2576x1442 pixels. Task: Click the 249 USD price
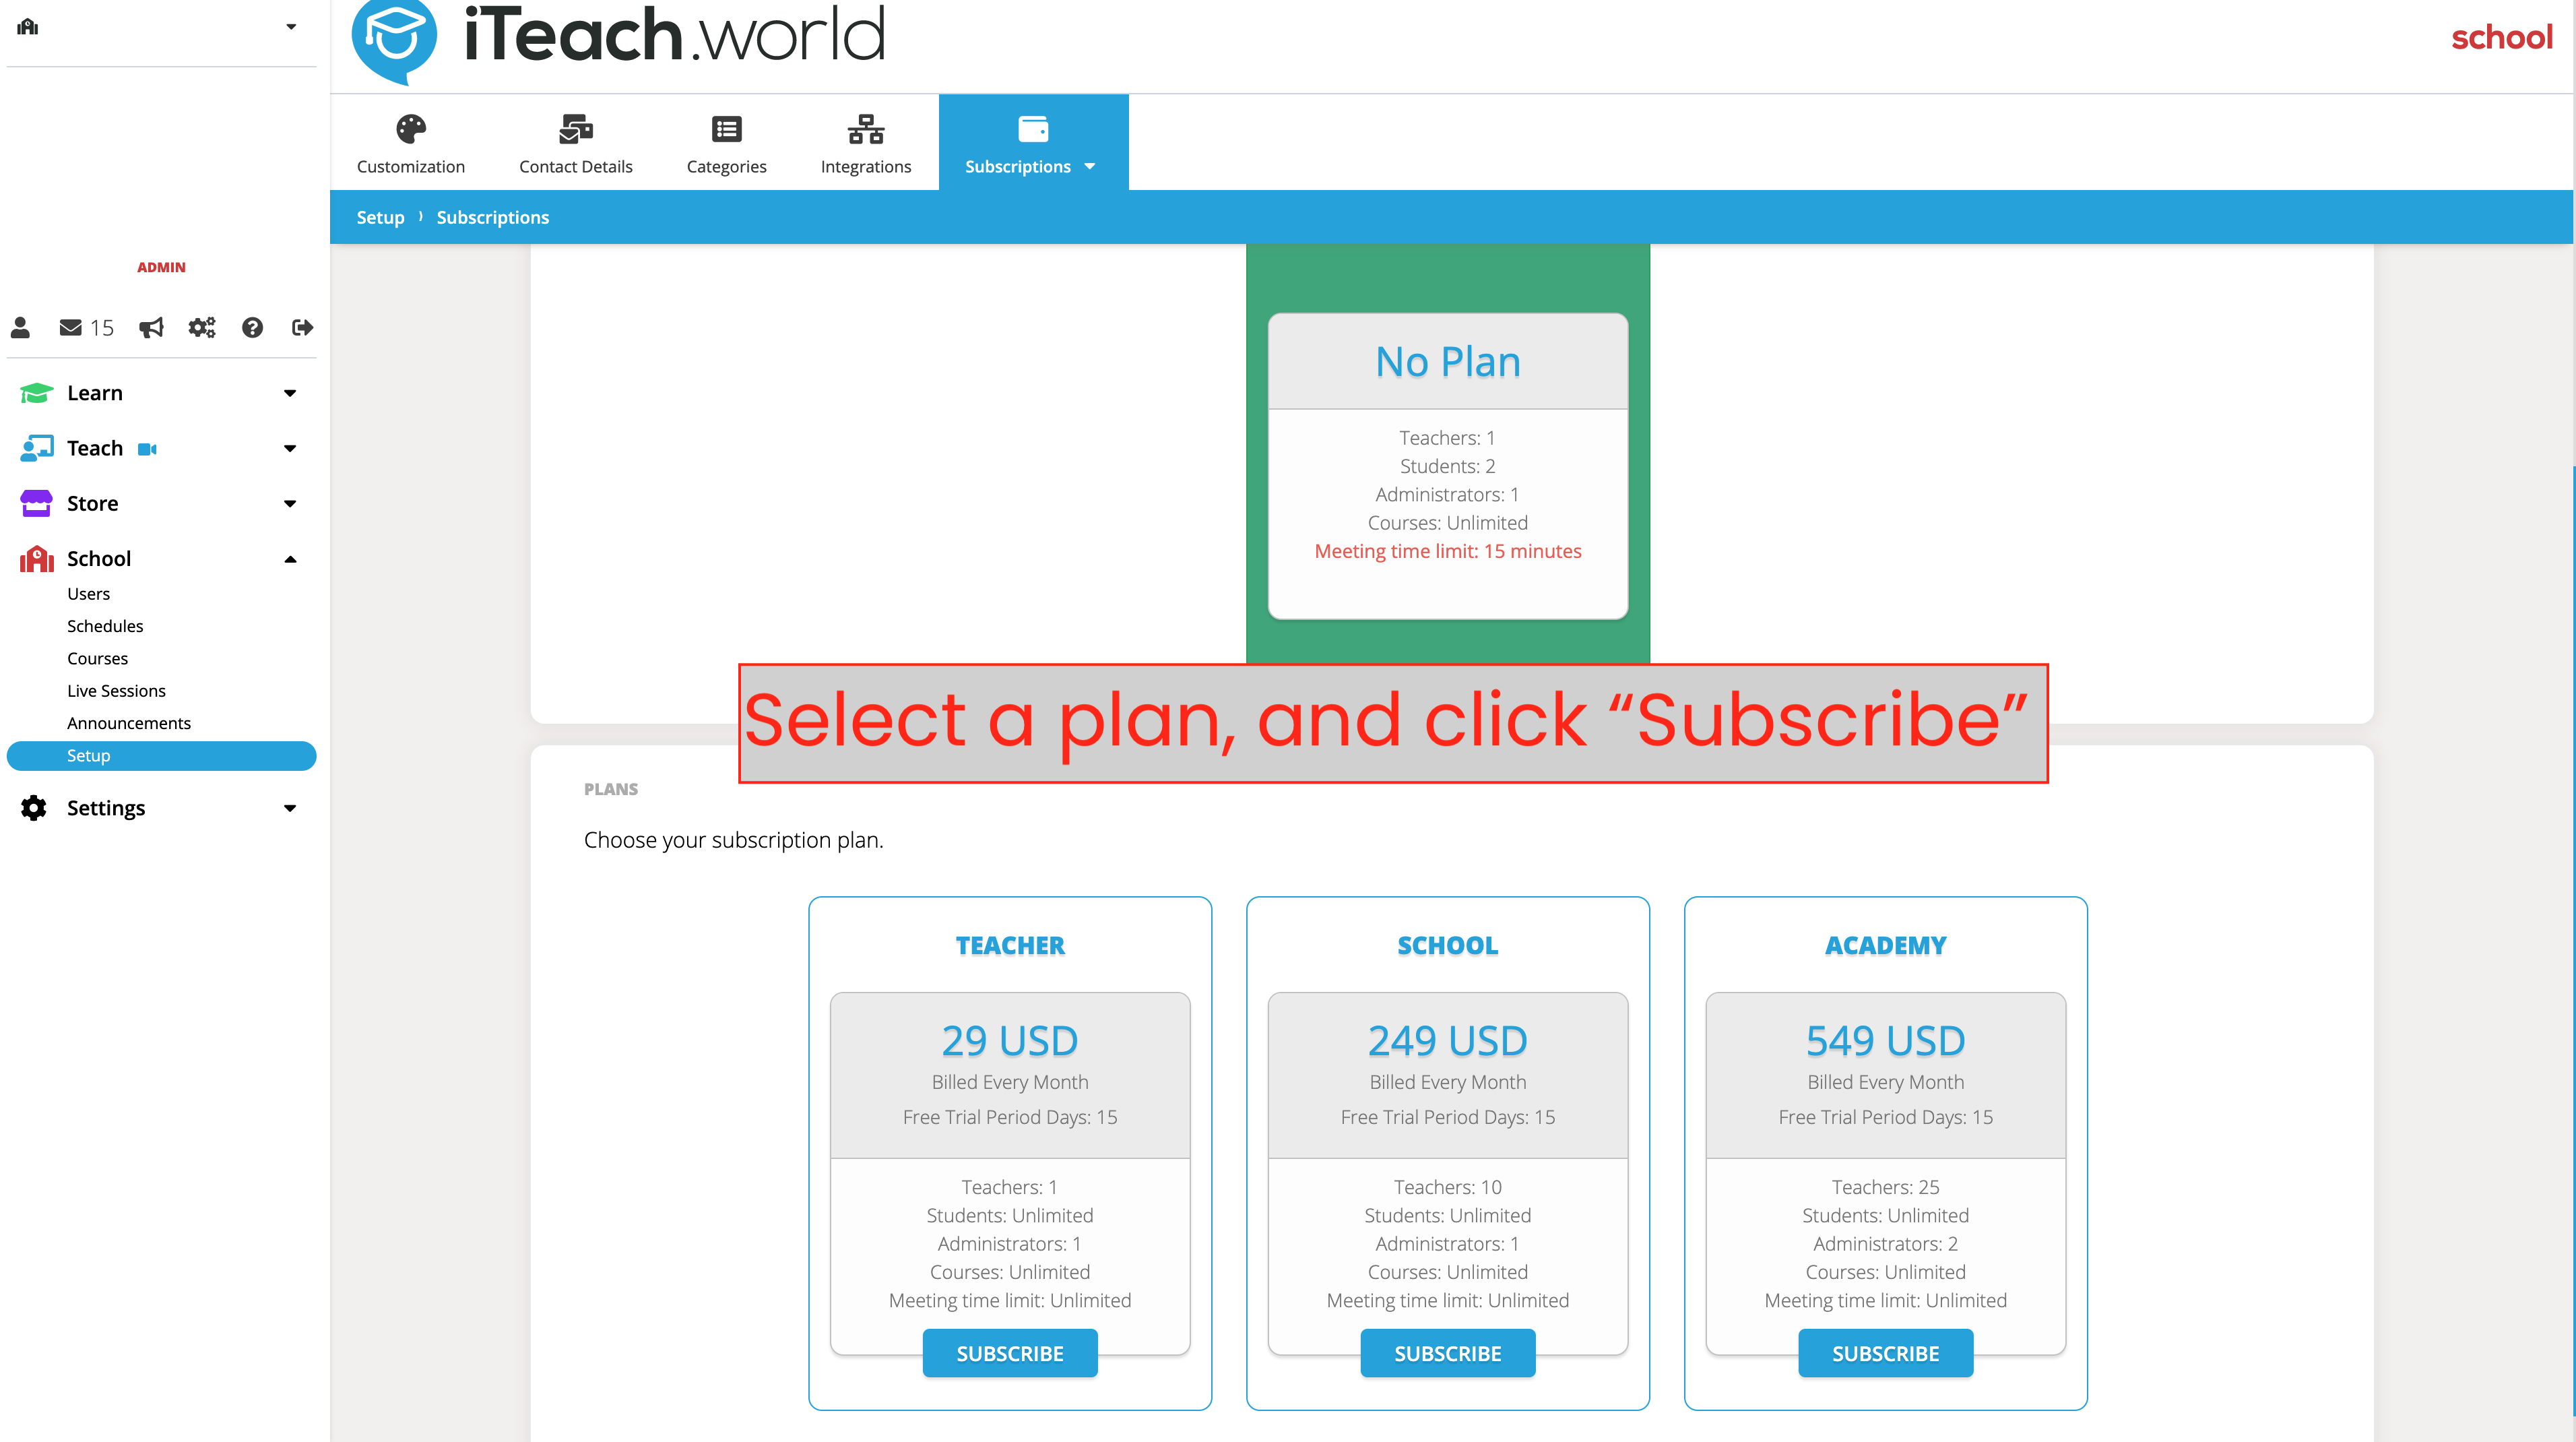tap(1448, 1041)
